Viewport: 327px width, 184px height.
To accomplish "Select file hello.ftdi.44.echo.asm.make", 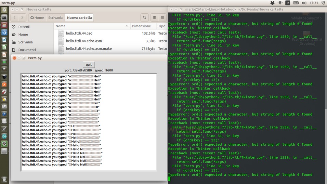I will click(x=89, y=49).
